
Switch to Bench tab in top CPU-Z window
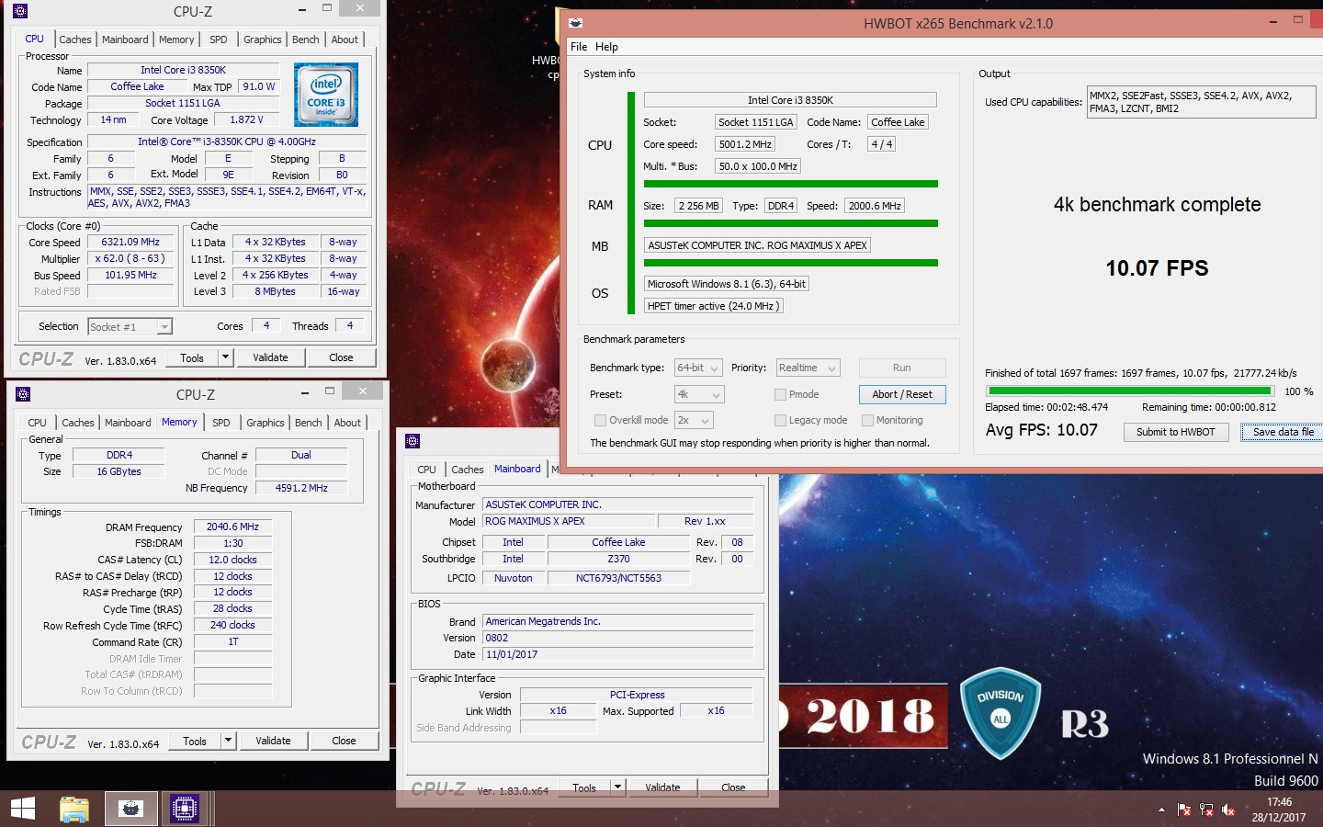coord(306,40)
